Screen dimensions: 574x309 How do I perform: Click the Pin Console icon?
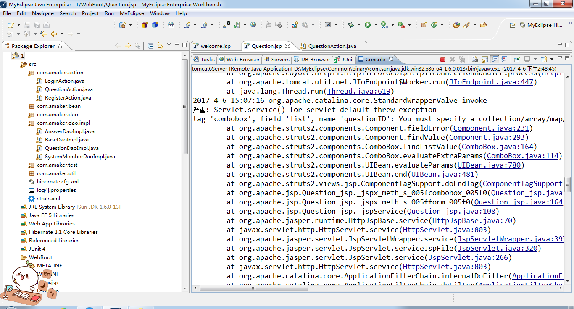pyautogui.click(x=517, y=59)
